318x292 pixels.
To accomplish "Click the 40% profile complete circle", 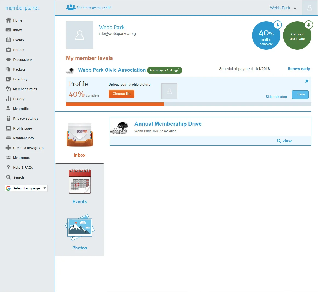I will coord(266,35).
